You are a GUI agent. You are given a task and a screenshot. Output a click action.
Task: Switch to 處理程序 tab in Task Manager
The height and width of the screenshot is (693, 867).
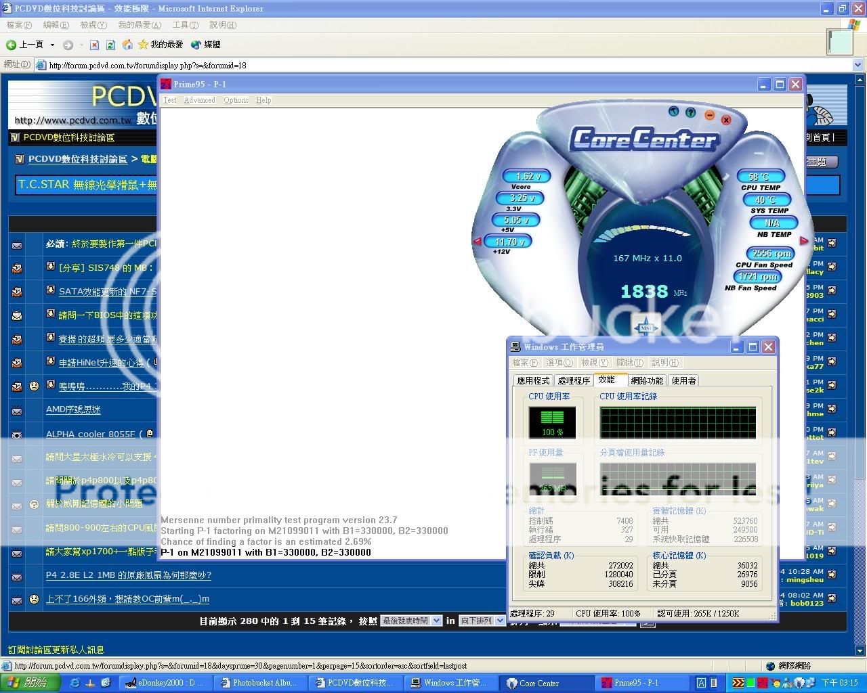(573, 380)
